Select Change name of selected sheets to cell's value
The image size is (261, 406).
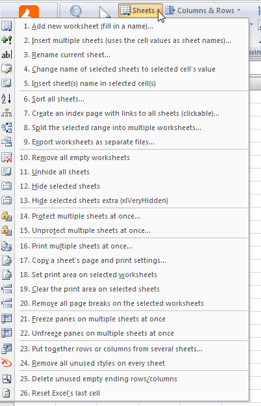[132, 69]
